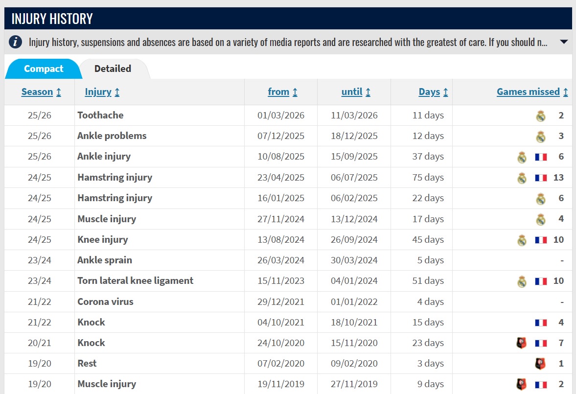The height and width of the screenshot is (394, 576).
Task: Click the Rennes crest in the Rest row
Action: tap(540, 364)
